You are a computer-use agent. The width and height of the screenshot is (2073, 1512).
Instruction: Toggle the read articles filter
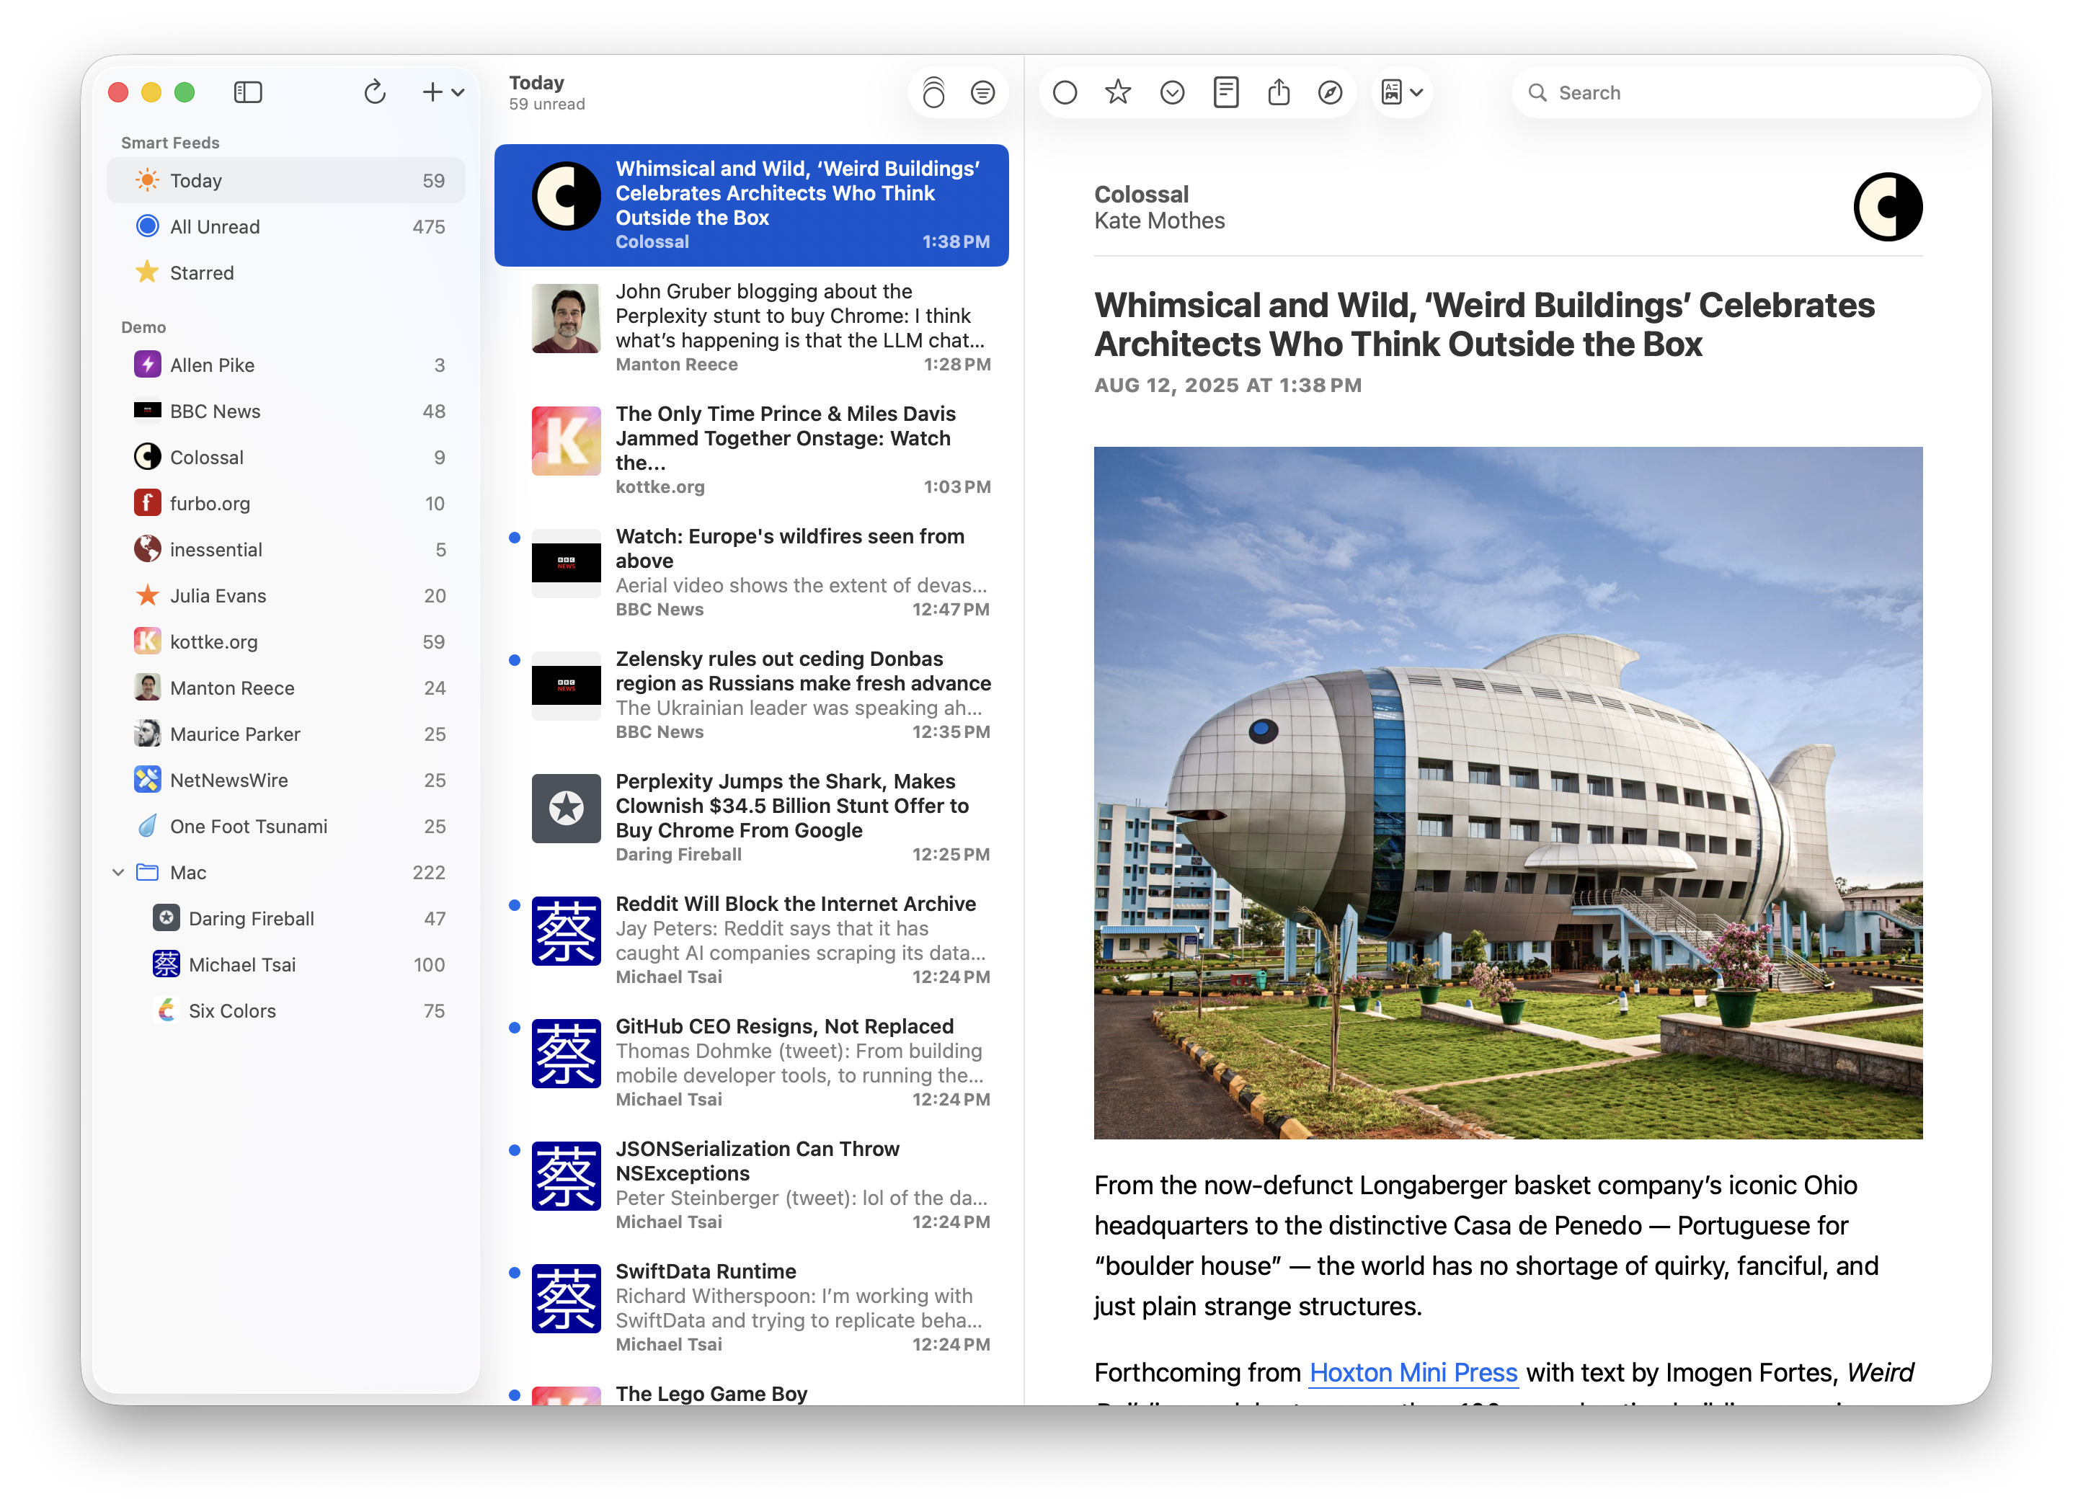(982, 92)
